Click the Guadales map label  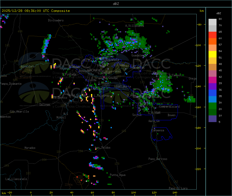(138, 55)
